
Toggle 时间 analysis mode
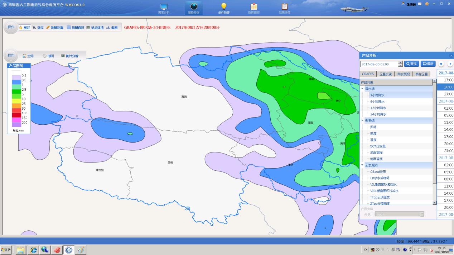48,56
